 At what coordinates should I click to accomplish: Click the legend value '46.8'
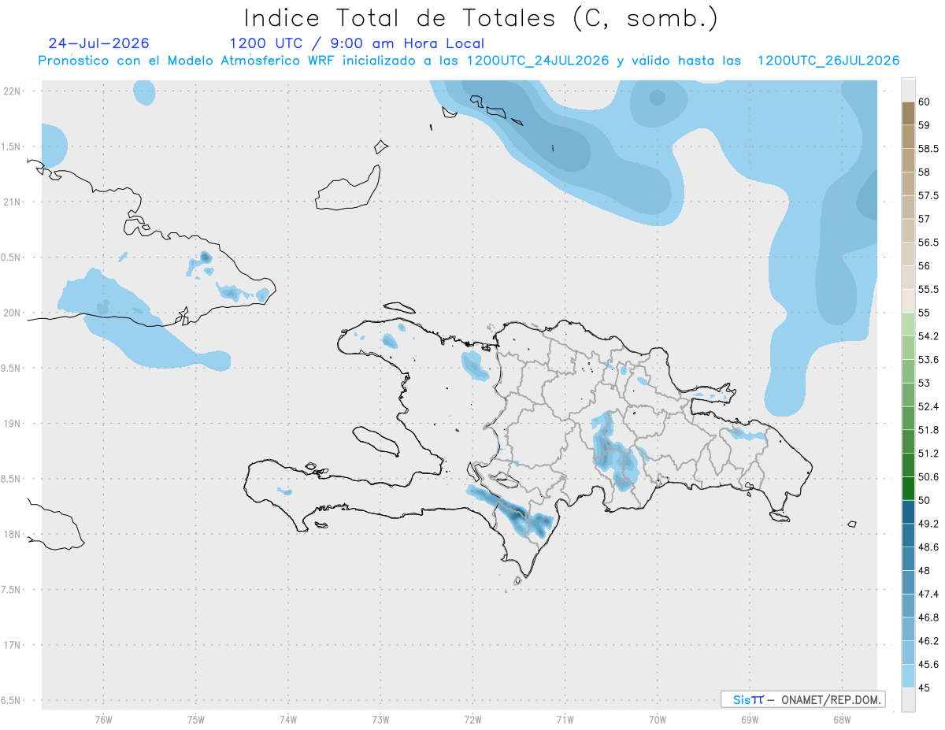click(928, 617)
